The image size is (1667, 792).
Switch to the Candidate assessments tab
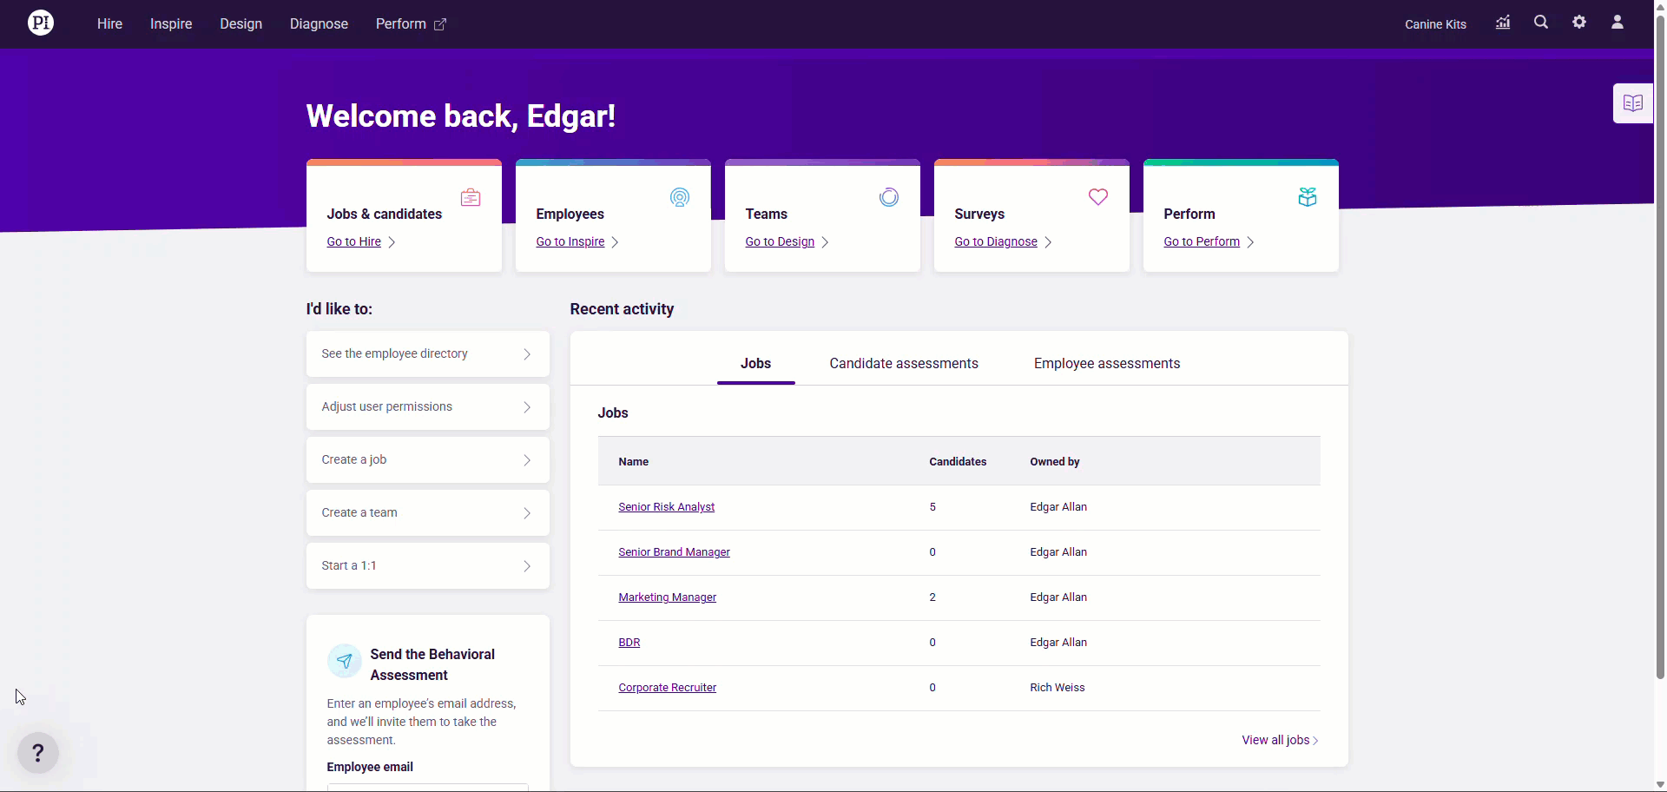click(x=903, y=364)
